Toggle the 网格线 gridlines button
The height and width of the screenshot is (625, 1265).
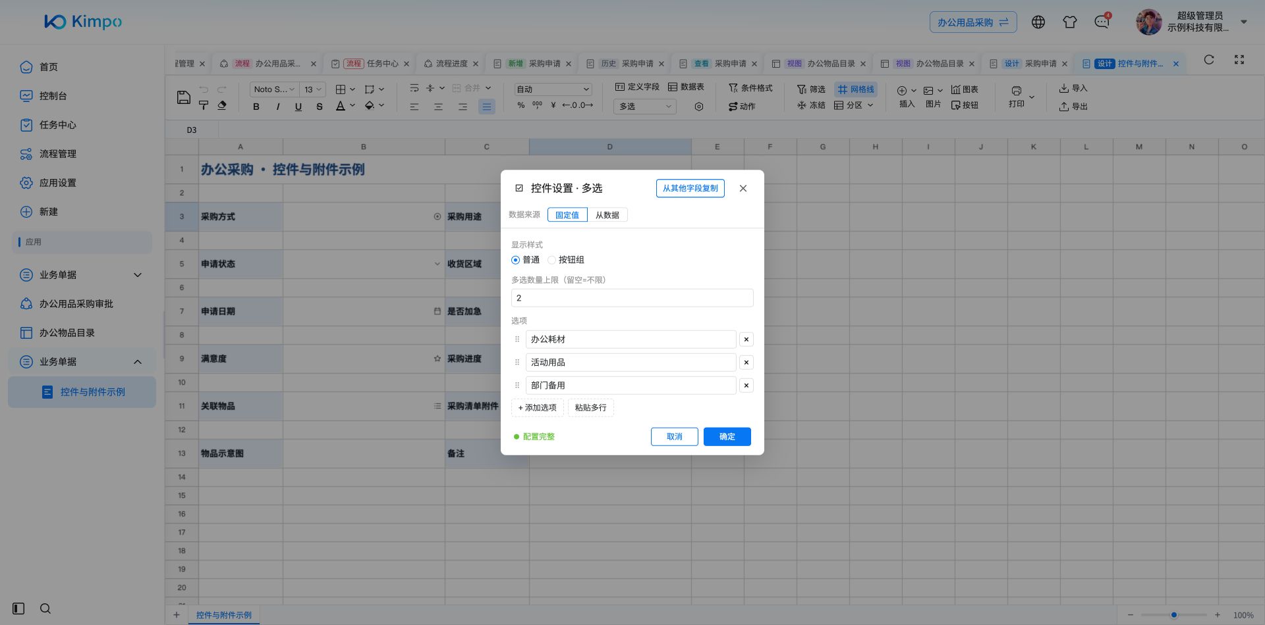(856, 89)
